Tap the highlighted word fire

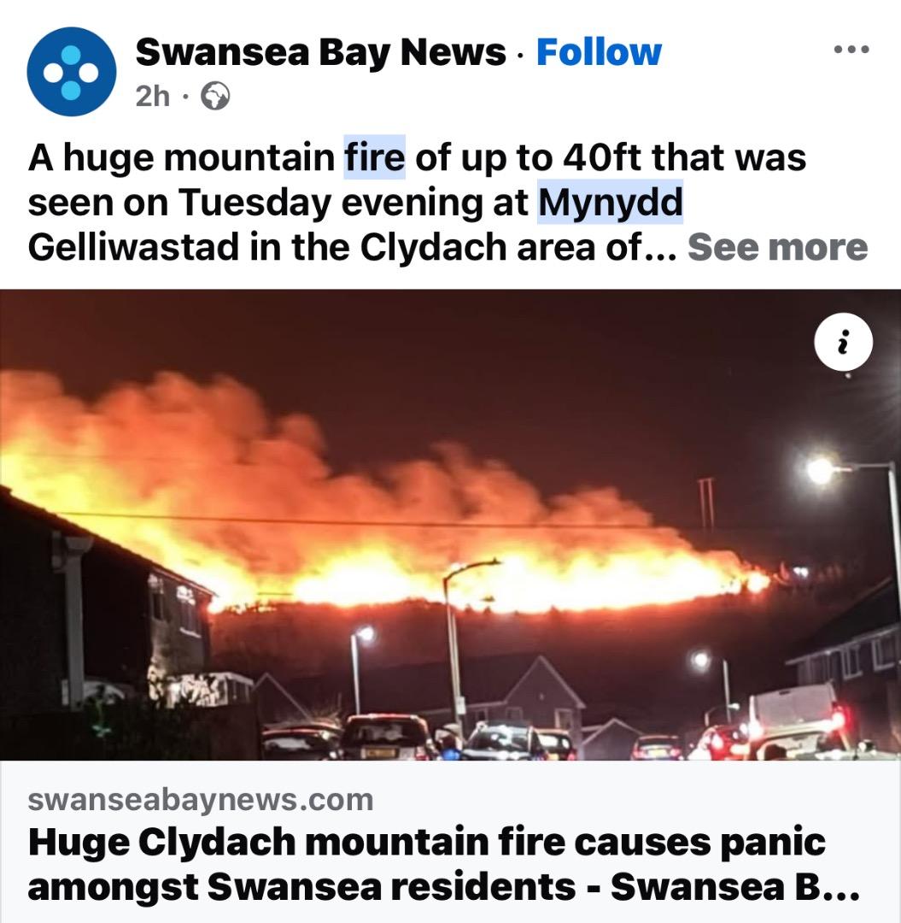tap(375, 157)
